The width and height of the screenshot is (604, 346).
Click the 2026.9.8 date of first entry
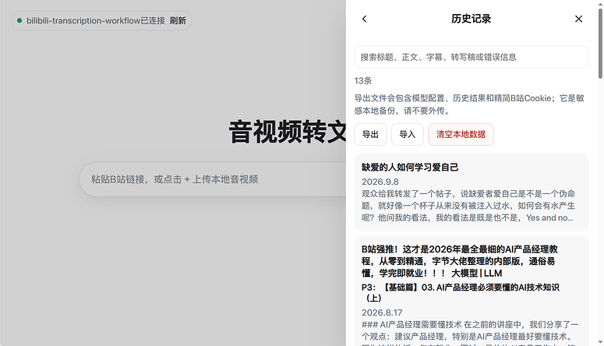coord(380,182)
